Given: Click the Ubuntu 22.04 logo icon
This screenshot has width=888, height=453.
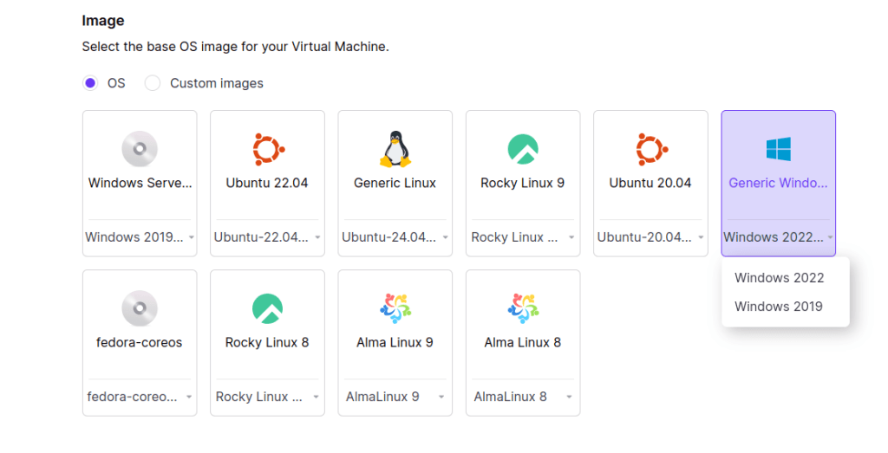Looking at the screenshot, I should tap(268, 149).
